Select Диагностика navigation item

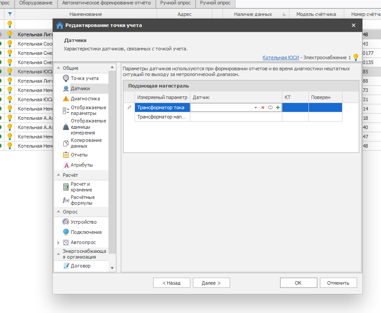(85, 99)
